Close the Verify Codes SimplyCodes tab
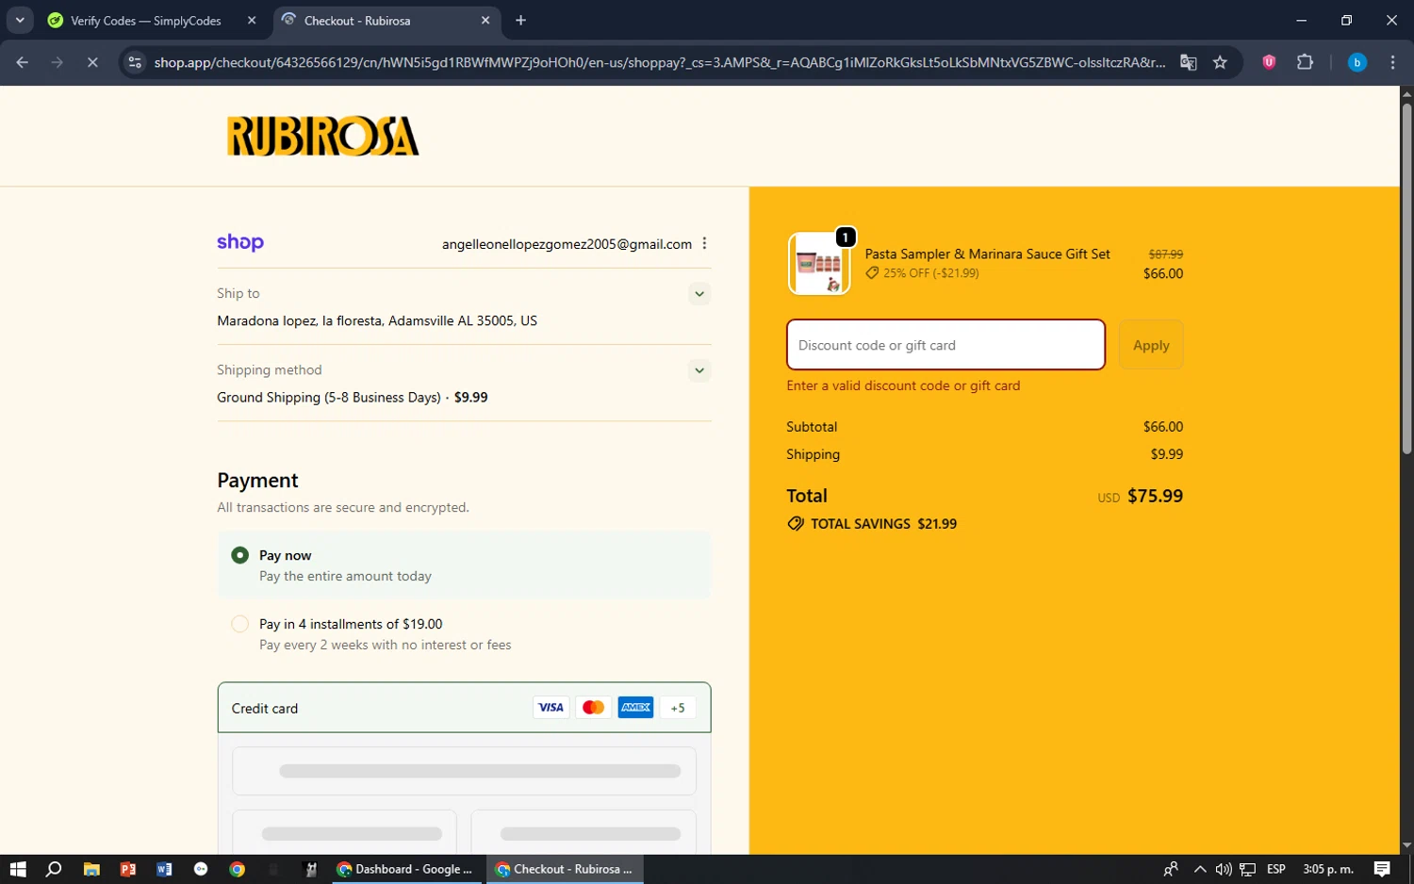Viewport: 1414px width, 884px height. pos(252,21)
